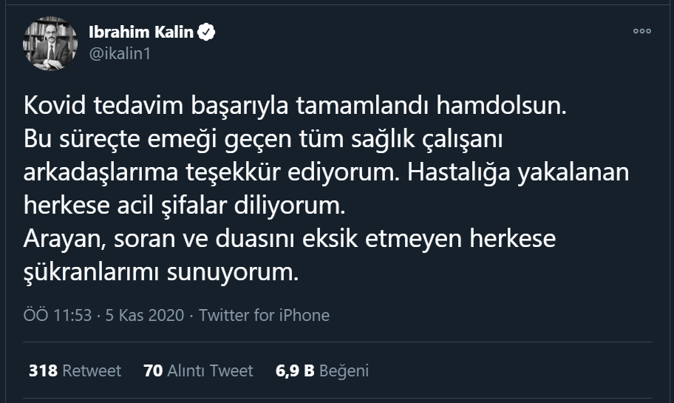
Task: Click the blue verified badge
Action: [208, 33]
